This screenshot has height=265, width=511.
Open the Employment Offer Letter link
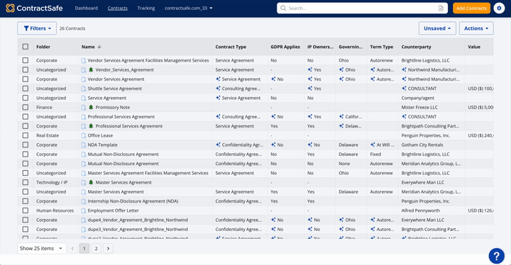(113, 210)
